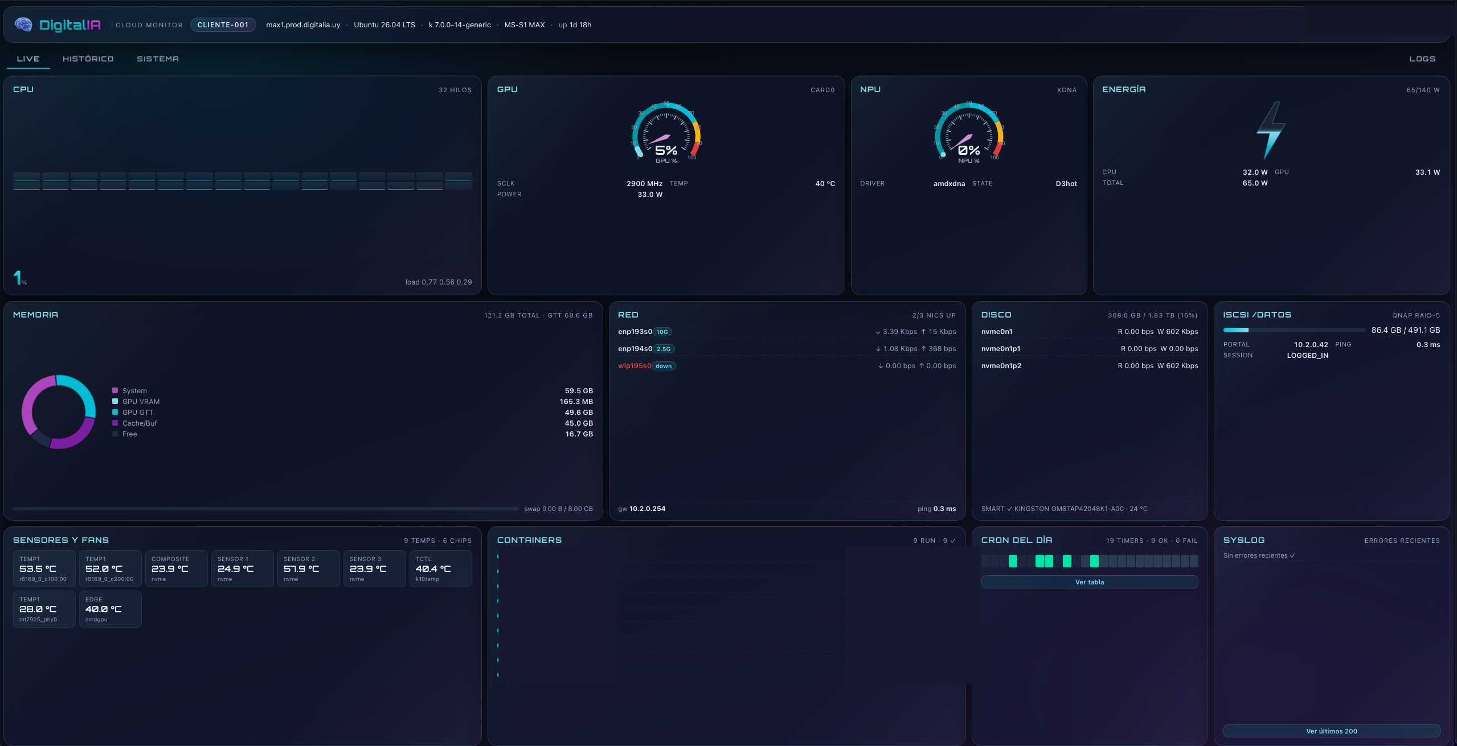
Task: Select the wlp195s0 interface name
Action: (635, 365)
